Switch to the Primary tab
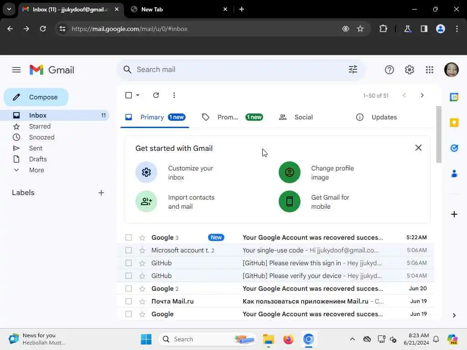This screenshot has width=467, height=350. click(155, 117)
